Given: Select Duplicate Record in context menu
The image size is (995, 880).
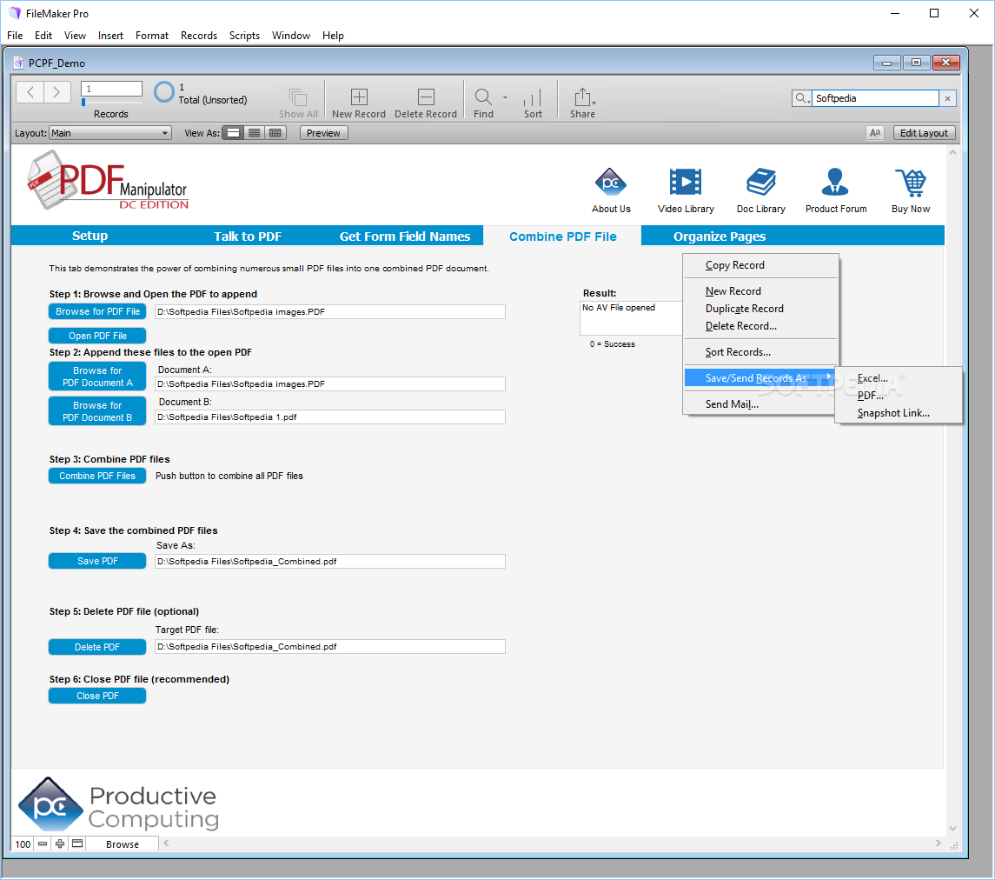Looking at the screenshot, I should [x=760, y=309].
